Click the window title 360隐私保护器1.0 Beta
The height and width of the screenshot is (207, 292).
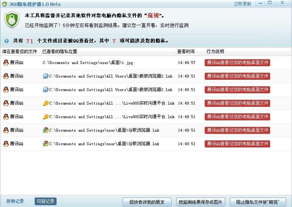35,4
